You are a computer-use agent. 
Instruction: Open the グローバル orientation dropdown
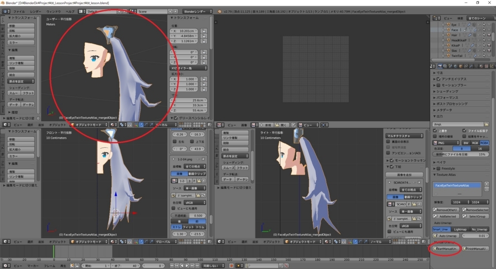pos(166,241)
